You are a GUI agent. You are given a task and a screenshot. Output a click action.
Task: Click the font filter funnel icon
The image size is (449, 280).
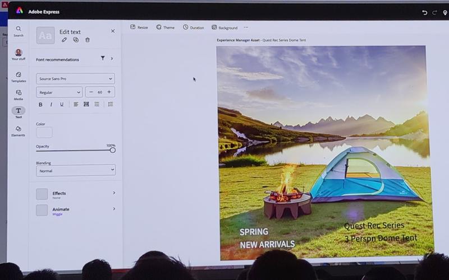103,58
